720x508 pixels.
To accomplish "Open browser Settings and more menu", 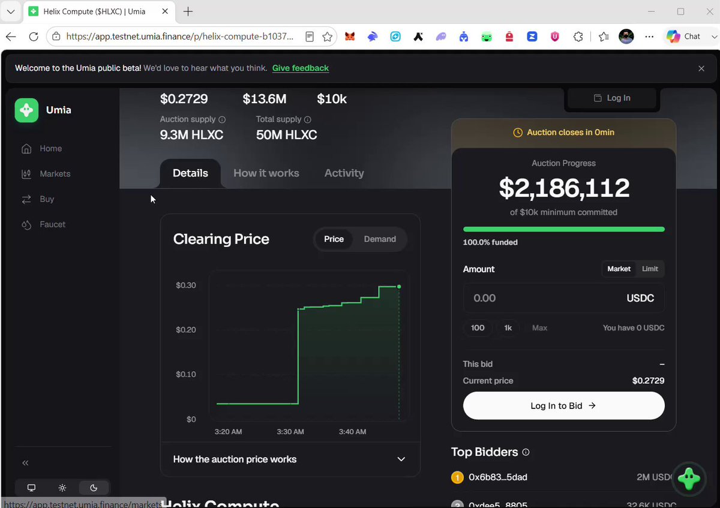I will point(649,37).
